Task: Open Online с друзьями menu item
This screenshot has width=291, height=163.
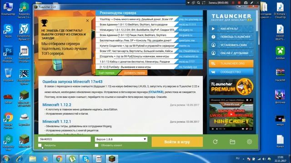Action: pos(231,53)
